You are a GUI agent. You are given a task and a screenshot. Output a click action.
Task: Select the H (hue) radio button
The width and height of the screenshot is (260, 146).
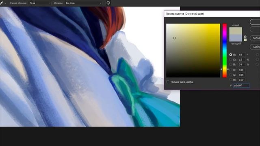point(231,55)
